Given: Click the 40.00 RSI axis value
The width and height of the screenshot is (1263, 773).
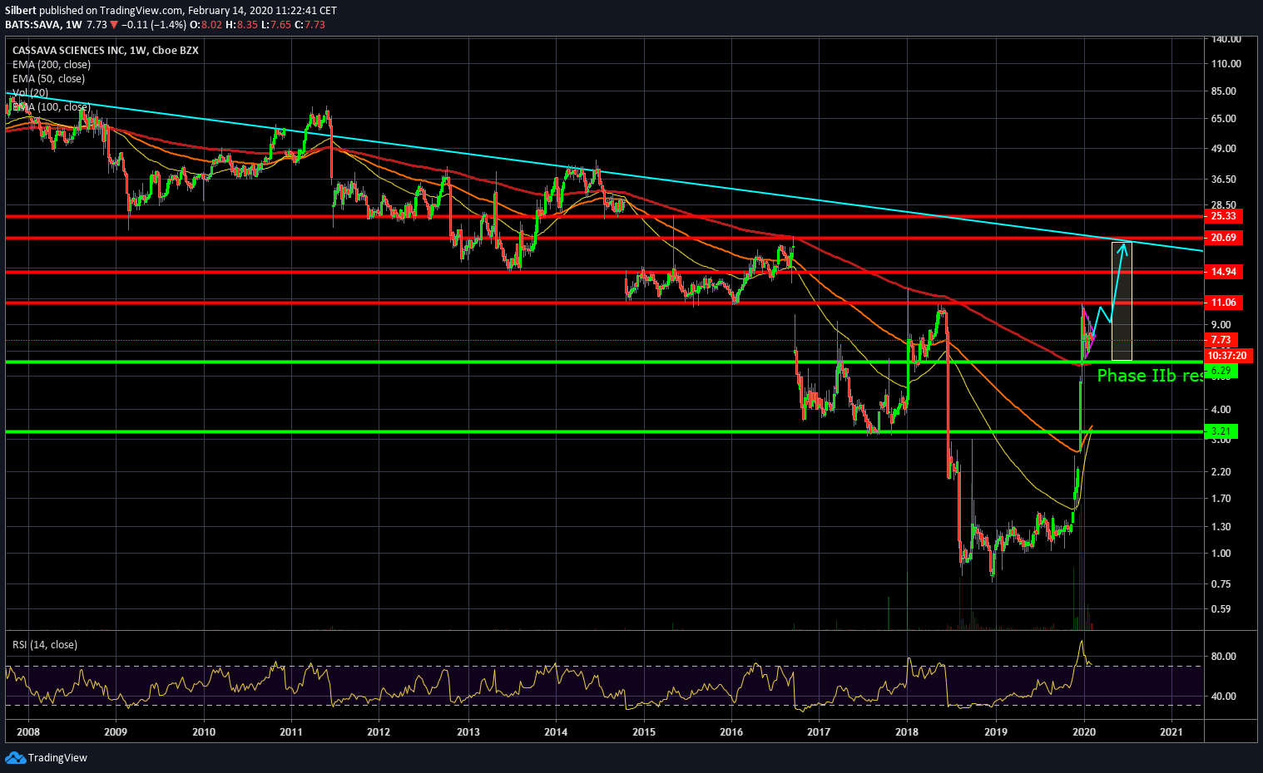Looking at the screenshot, I should click(x=1224, y=697).
